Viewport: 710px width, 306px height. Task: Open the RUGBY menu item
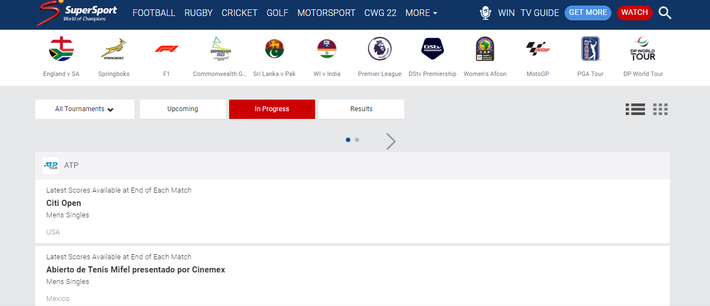point(198,13)
